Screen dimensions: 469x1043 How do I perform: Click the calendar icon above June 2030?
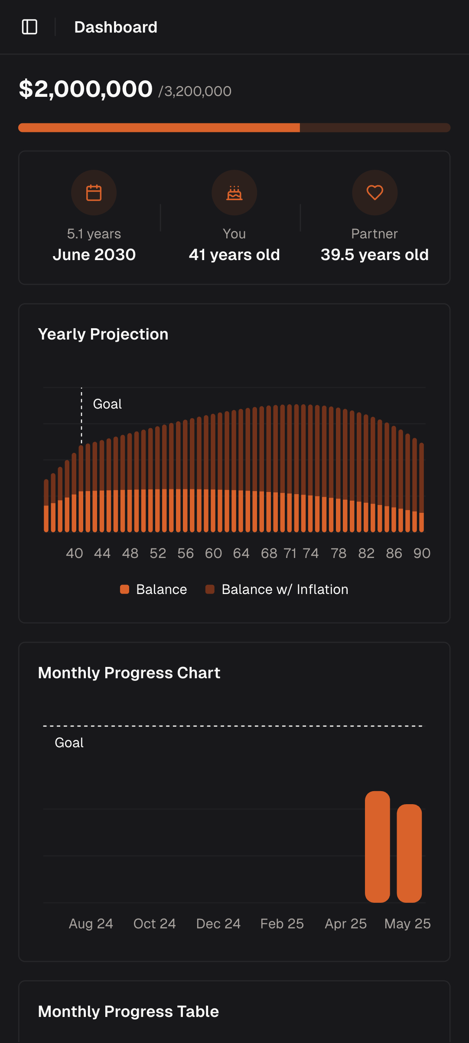tap(94, 193)
